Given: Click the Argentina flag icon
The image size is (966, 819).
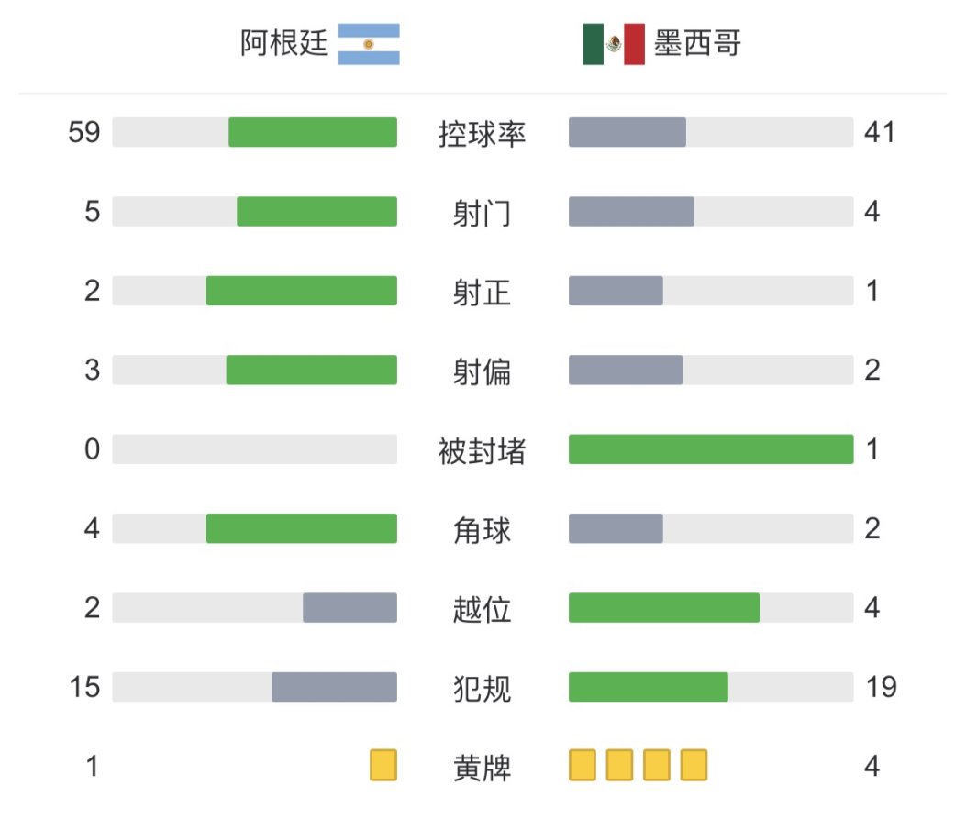Looking at the screenshot, I should [x=369, y=44].
